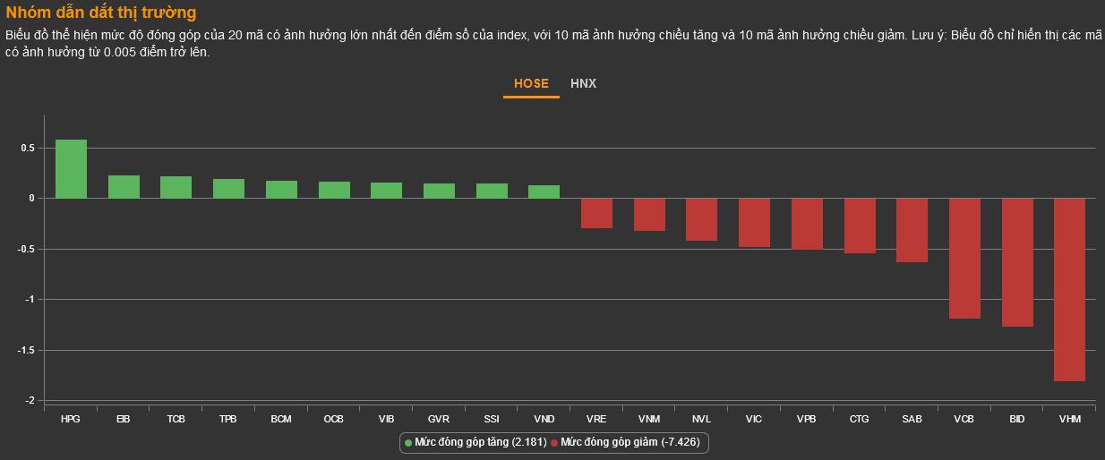The width and height of the screenshot is (1105, 460).
Task: Click the green TCB bar
Action: point(176,187)
